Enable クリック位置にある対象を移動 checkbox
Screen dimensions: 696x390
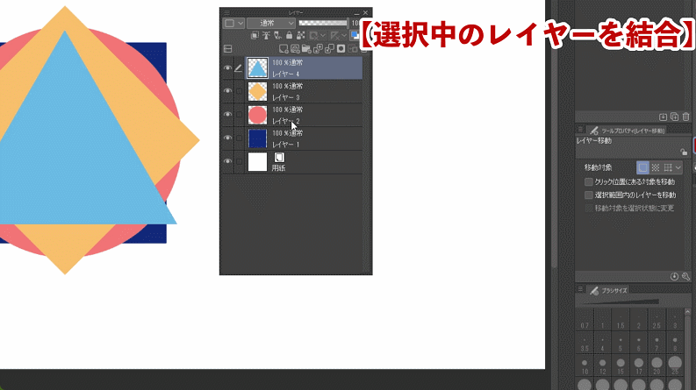[589, 181]
